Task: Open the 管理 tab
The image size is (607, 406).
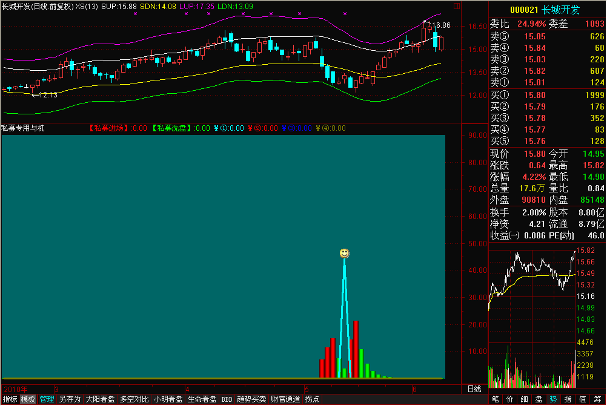Action: pyautogui.click(x=47, y=399)
